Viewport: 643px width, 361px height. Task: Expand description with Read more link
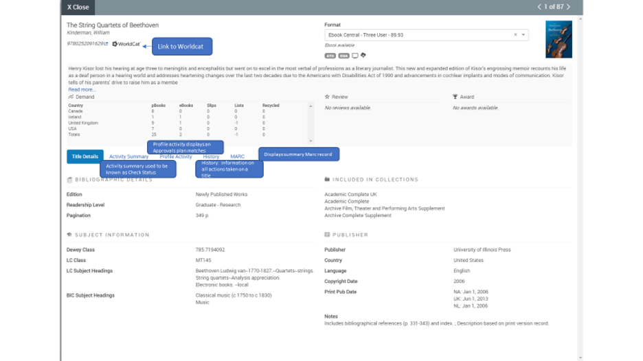click(x=82, y=89)
